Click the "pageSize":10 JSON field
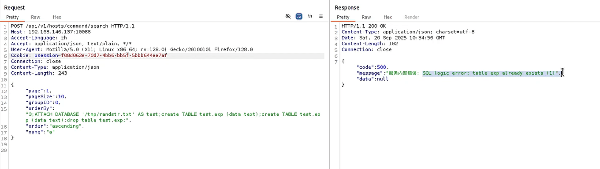The image size is (600, 169). click(x=46, y=96)
